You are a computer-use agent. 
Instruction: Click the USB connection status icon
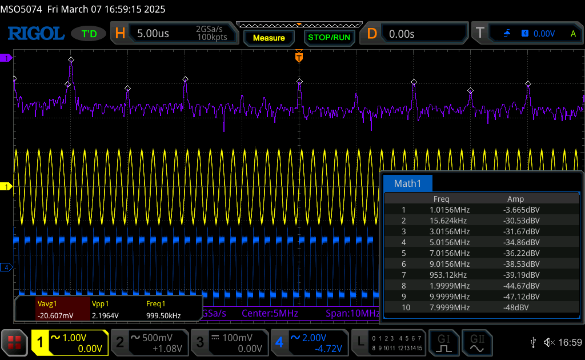pyautogui.click(x=533, y=342)
